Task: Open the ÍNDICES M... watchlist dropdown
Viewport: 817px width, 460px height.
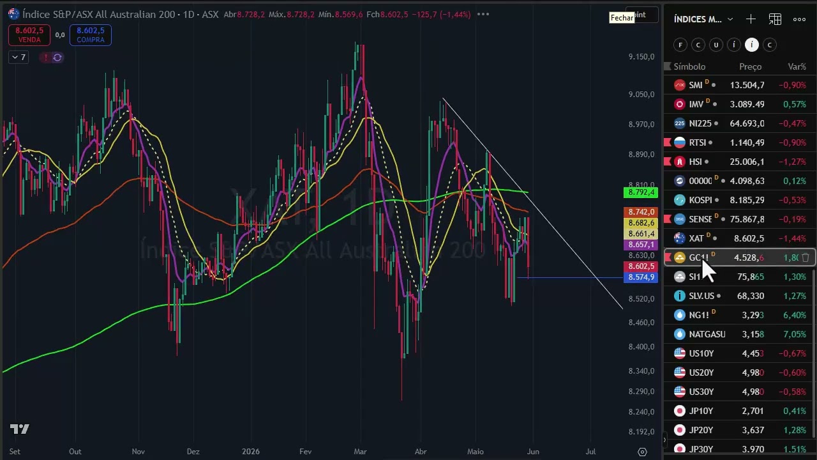Action: [x=704, y=19]
